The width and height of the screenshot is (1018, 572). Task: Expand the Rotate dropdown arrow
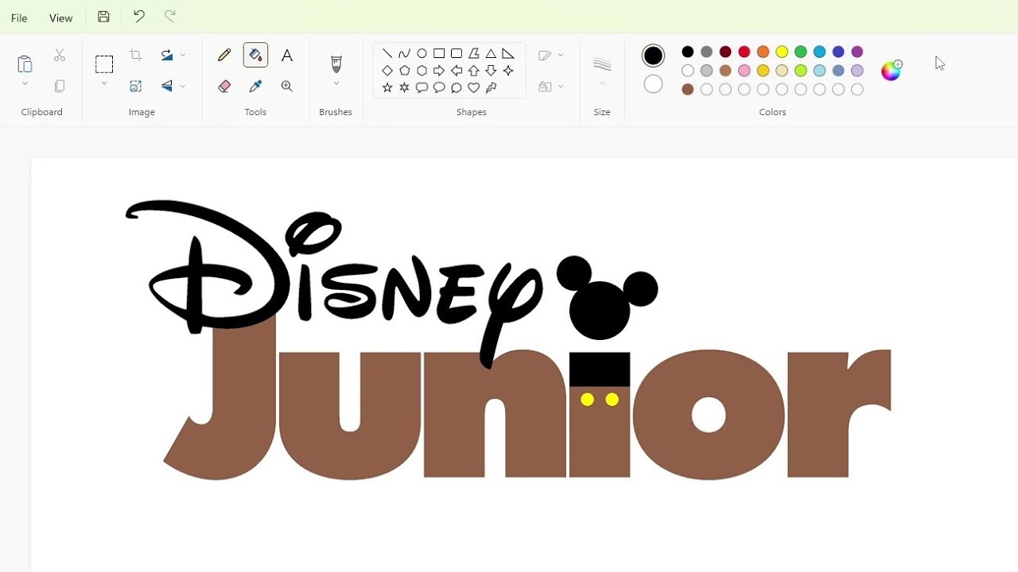tap(183, 55)
